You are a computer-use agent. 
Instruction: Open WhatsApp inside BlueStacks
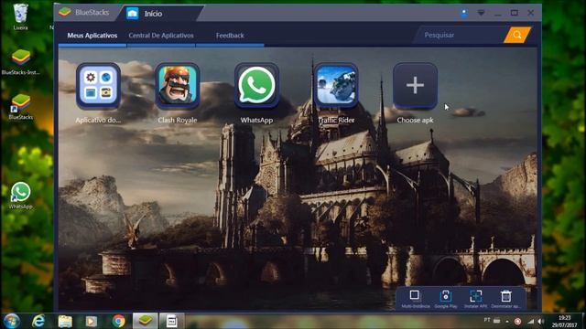[256, 86]
